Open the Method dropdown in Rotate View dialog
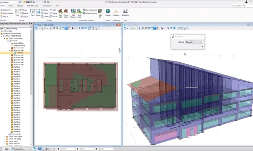The height and width of the screenshot is (151, 253). [x=194, y=42]
